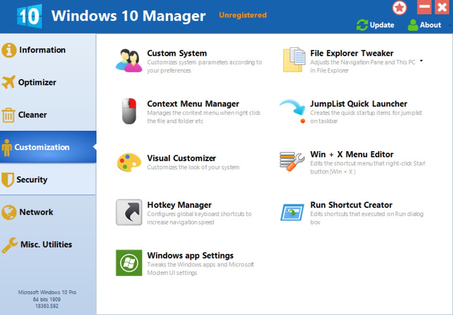Click the Custom System users icon

pos(129,61)
